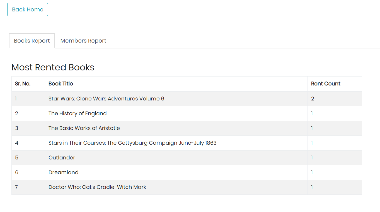Click the Book Title column header

61,84
